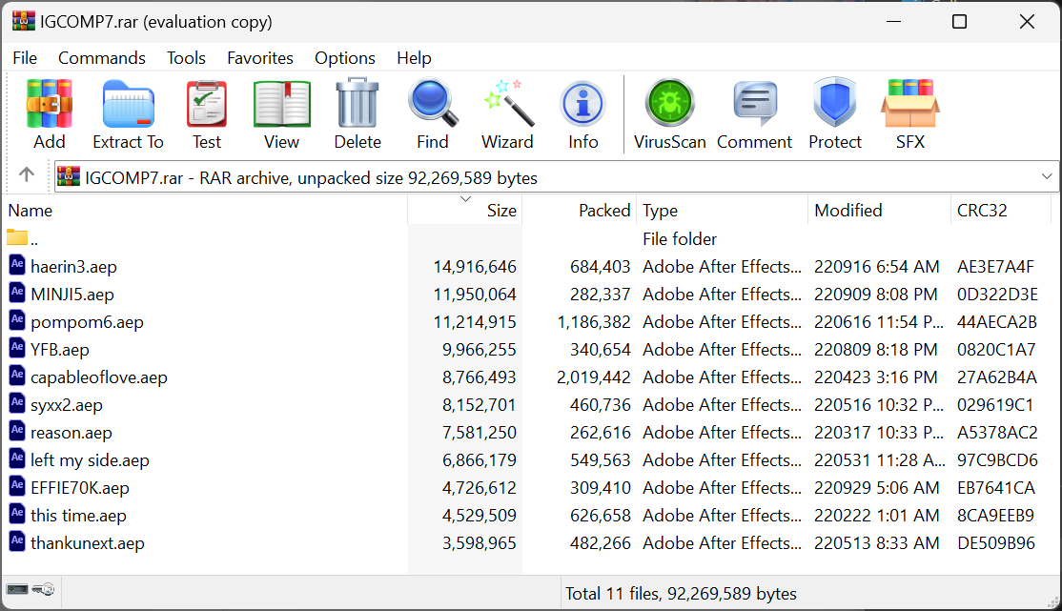Open the Tools menu
The image size is (1062, 611).
186,58
